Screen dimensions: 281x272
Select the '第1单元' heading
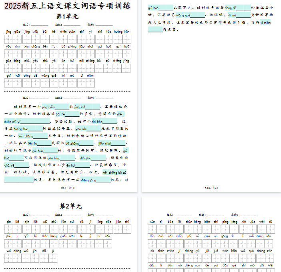coord(67,16)
